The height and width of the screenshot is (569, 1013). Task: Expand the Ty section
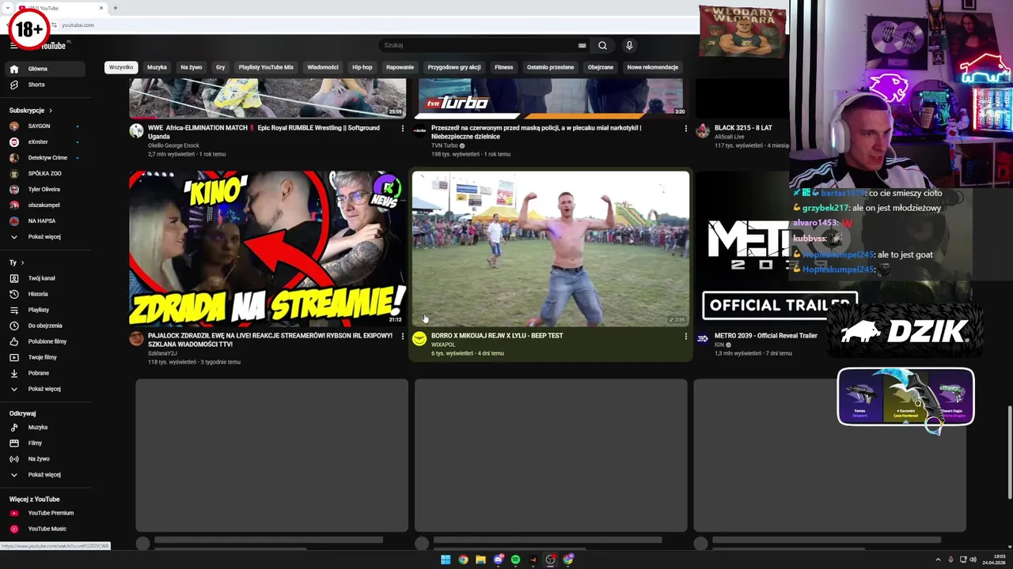[x=17, y=262]
